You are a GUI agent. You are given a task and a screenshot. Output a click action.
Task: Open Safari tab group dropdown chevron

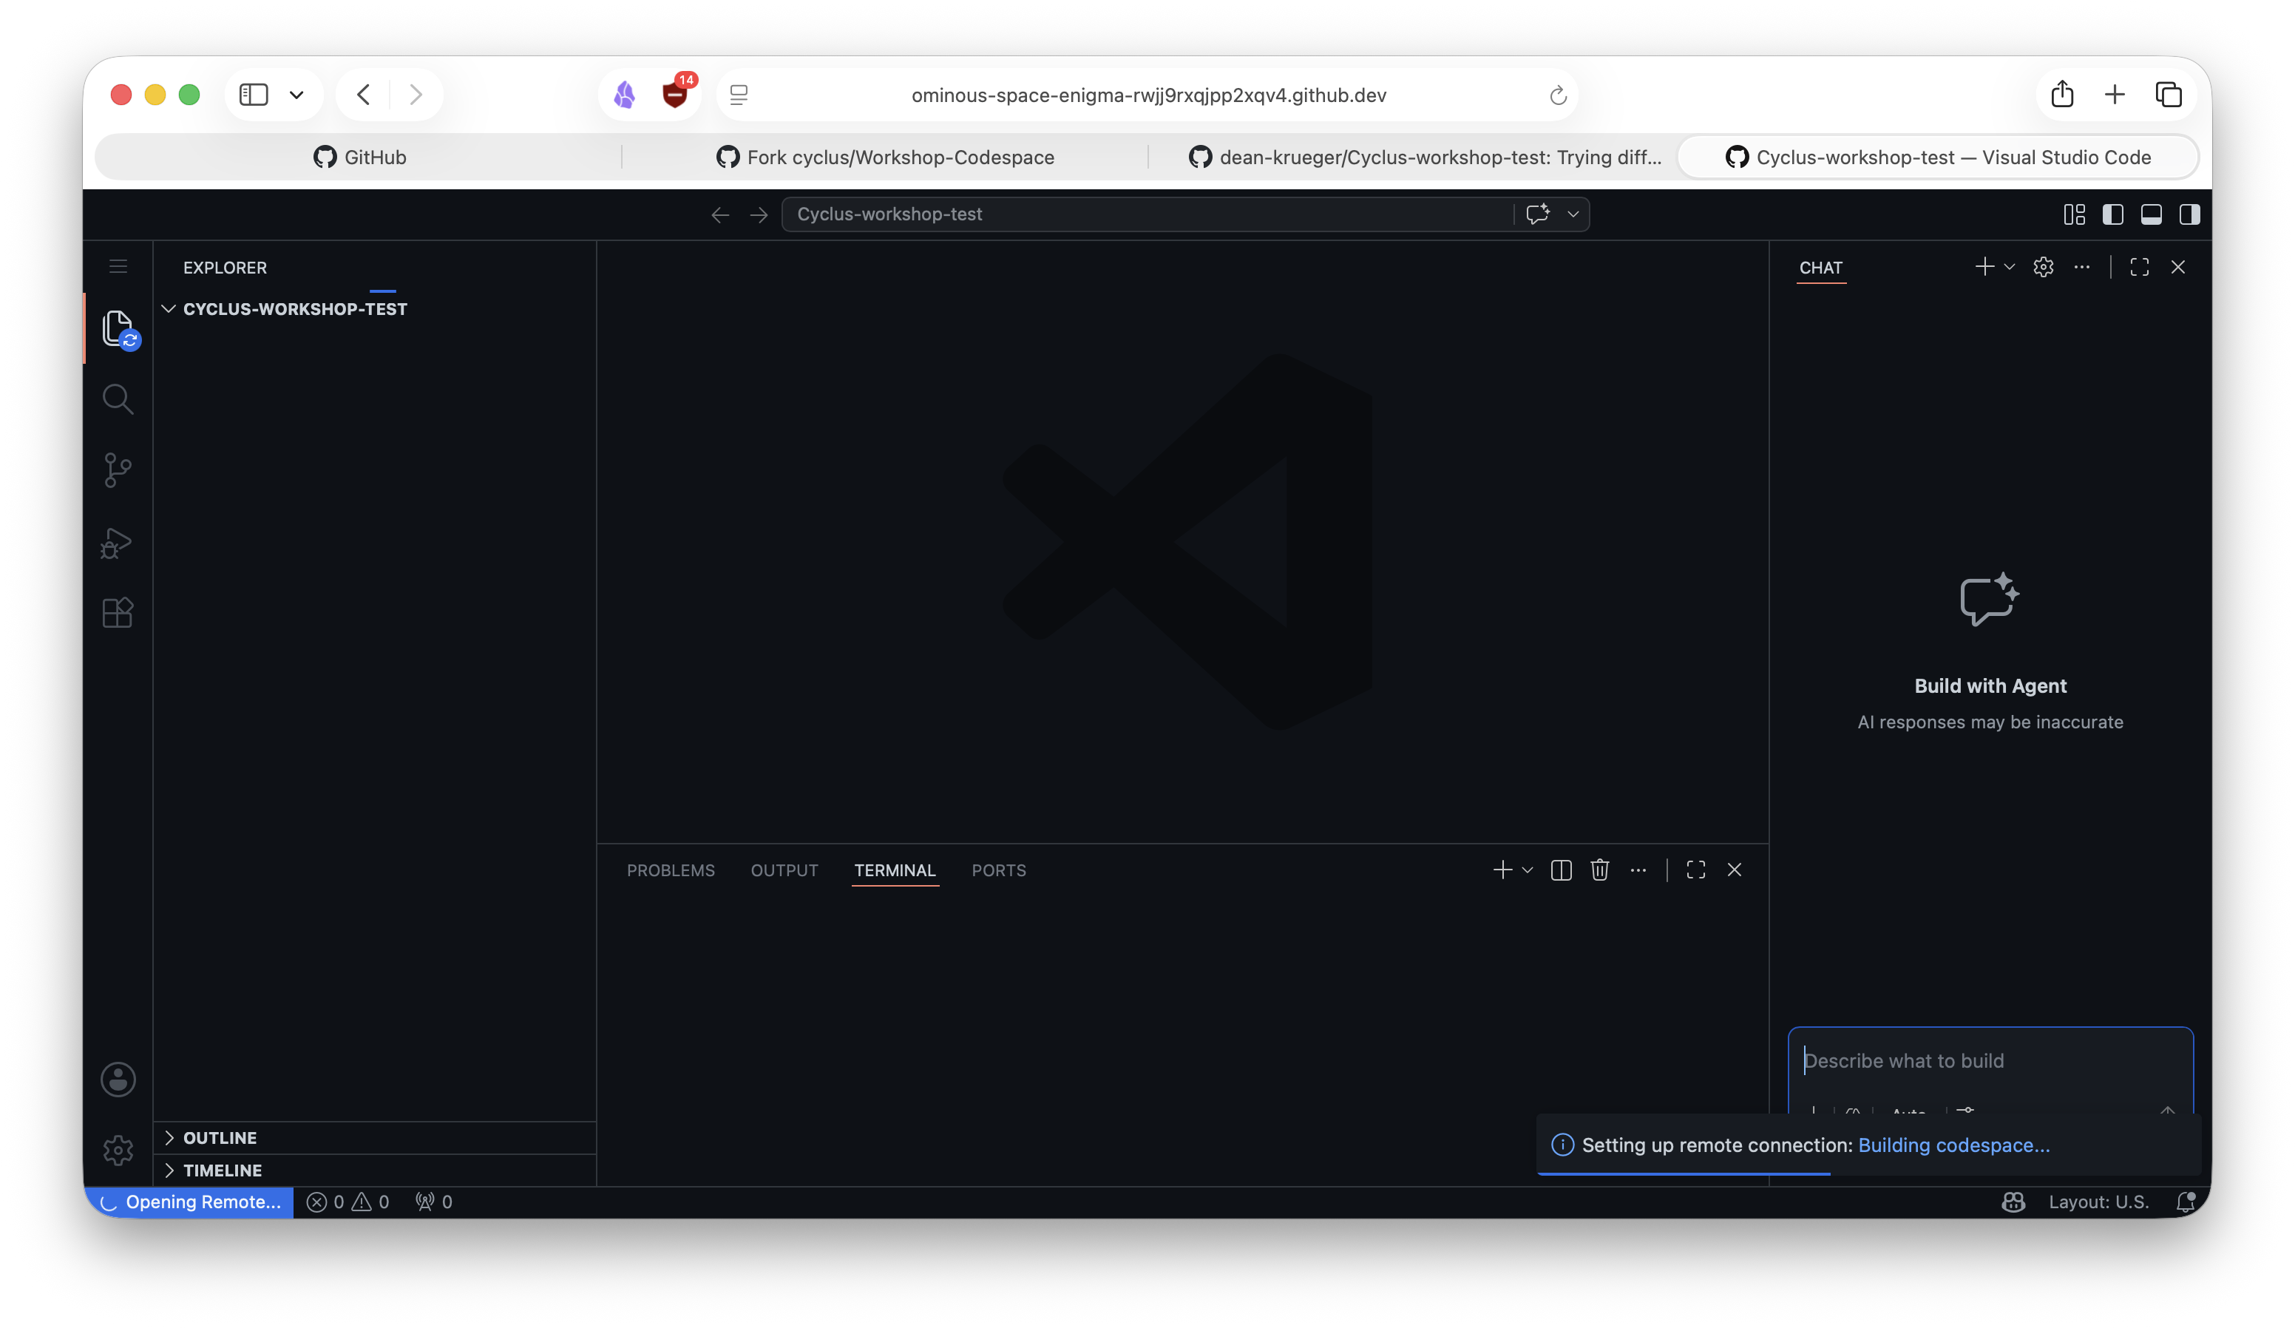(x=296, y=95)
